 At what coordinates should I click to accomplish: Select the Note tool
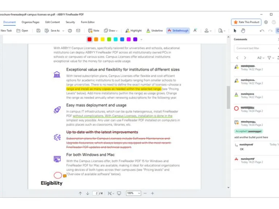pyautogui.click(x=94, y=30)
